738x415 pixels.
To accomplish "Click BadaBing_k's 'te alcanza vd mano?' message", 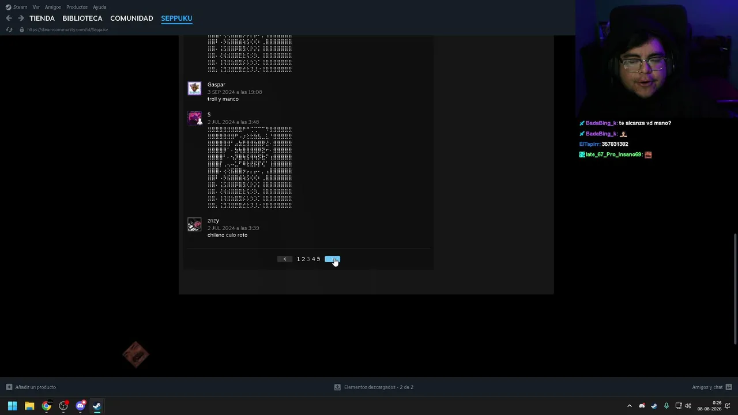I will tap(645, 123).
